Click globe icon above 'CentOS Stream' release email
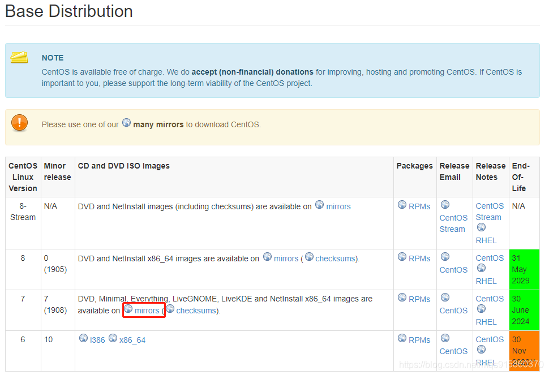This screenshot has width=549, height=375. point(445,205)
